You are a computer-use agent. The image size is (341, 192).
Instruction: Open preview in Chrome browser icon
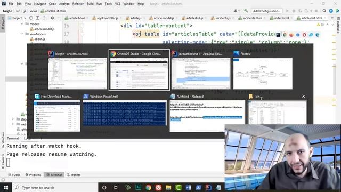(x=285, y=35)
